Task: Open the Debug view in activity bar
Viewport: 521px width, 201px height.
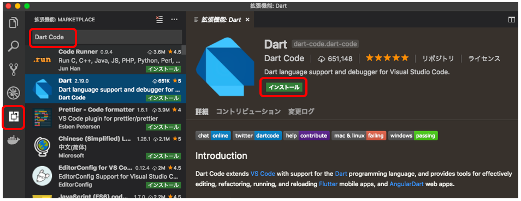Action: pos(14,93)
